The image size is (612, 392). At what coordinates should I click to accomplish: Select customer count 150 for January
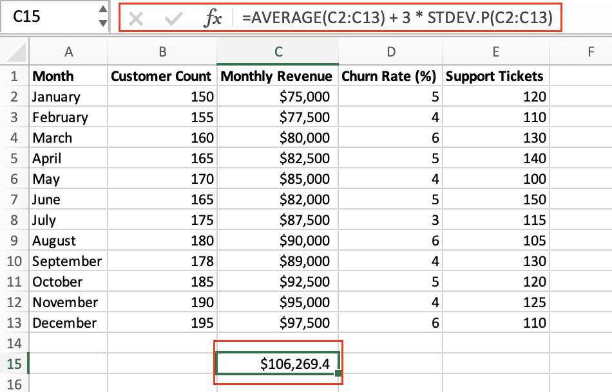click(162, 96)
